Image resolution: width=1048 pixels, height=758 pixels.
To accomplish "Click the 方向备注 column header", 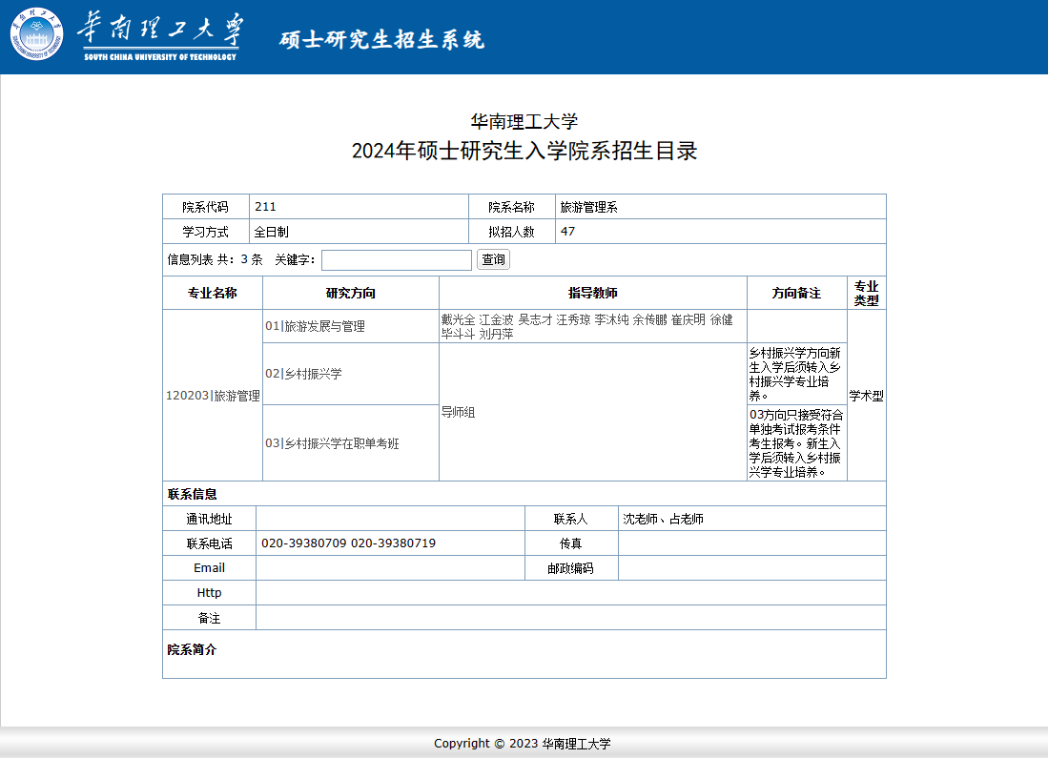I will click(x=796, y=293).
